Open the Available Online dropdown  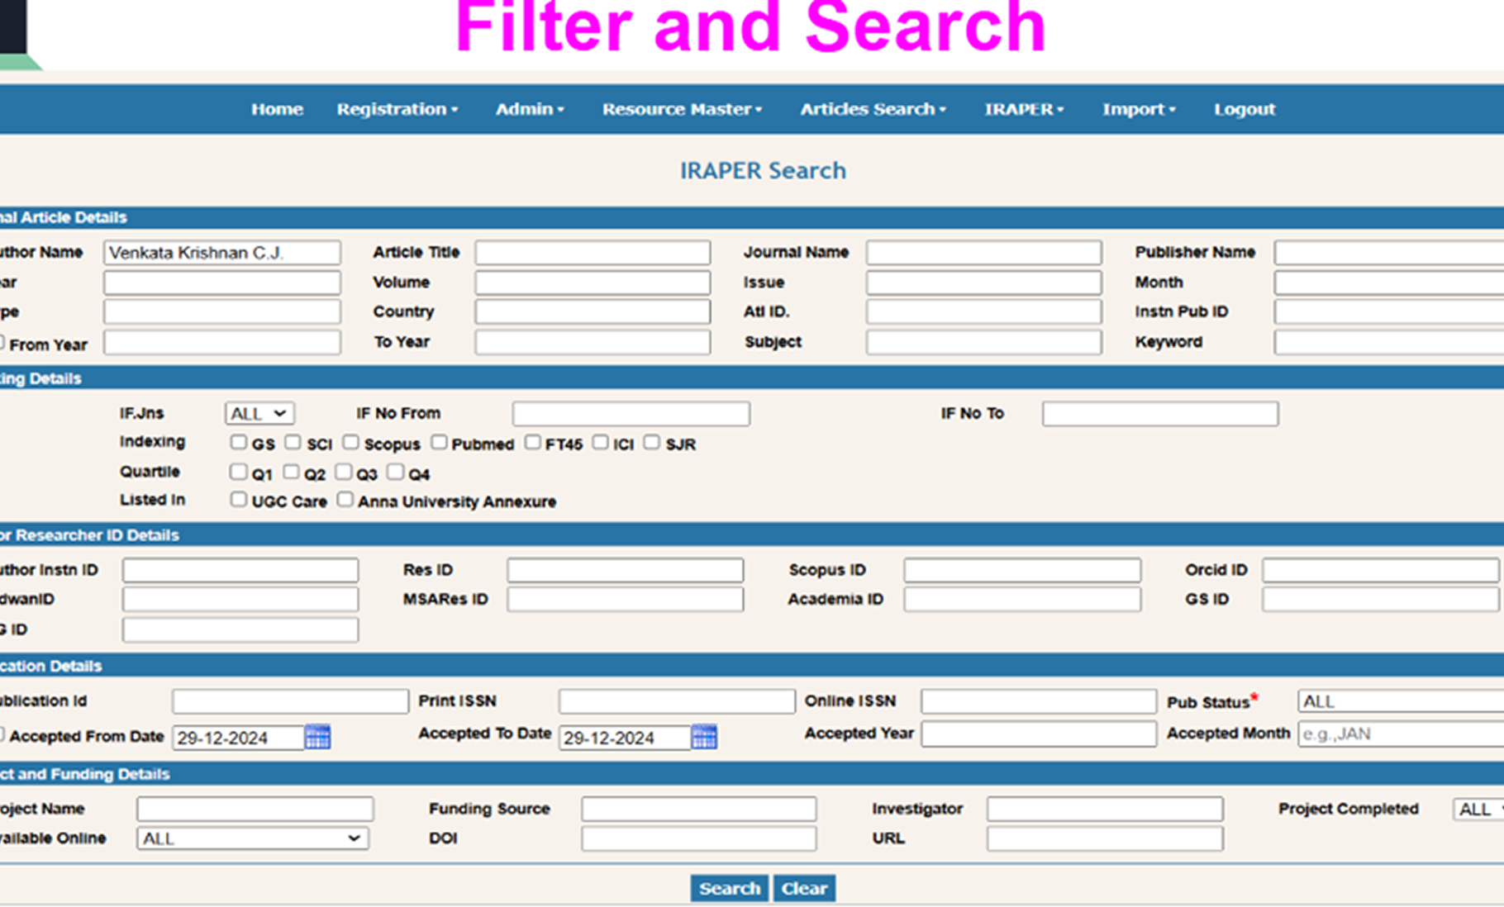pos(252,838)
